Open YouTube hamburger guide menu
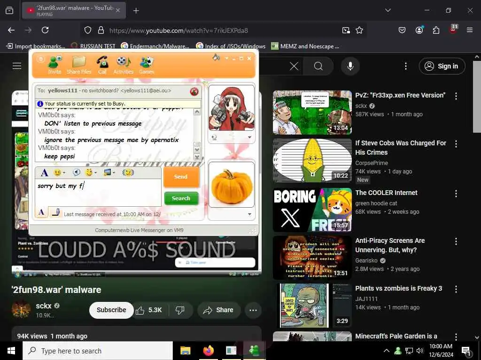 pos(17,66)
